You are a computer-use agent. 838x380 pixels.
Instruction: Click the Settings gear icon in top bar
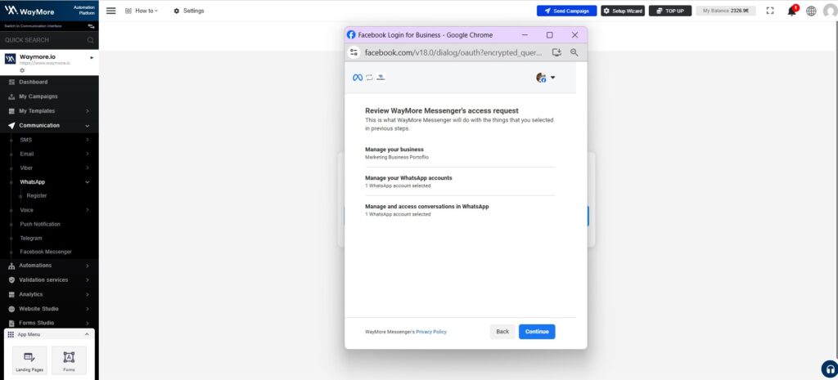click(x=177, y=11)
